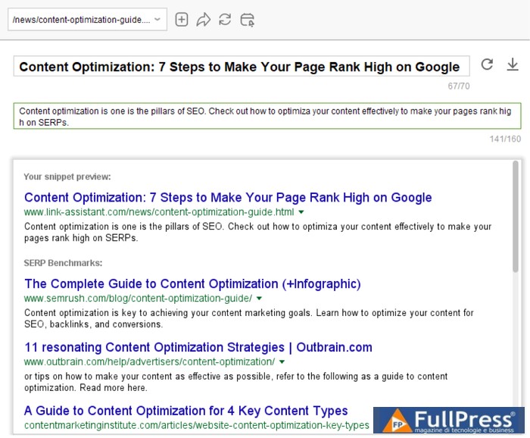The image size is (530, 438).
Task: Open '11 resonating Content Optimization Strategies' link
Action: (x=198, y=348)
